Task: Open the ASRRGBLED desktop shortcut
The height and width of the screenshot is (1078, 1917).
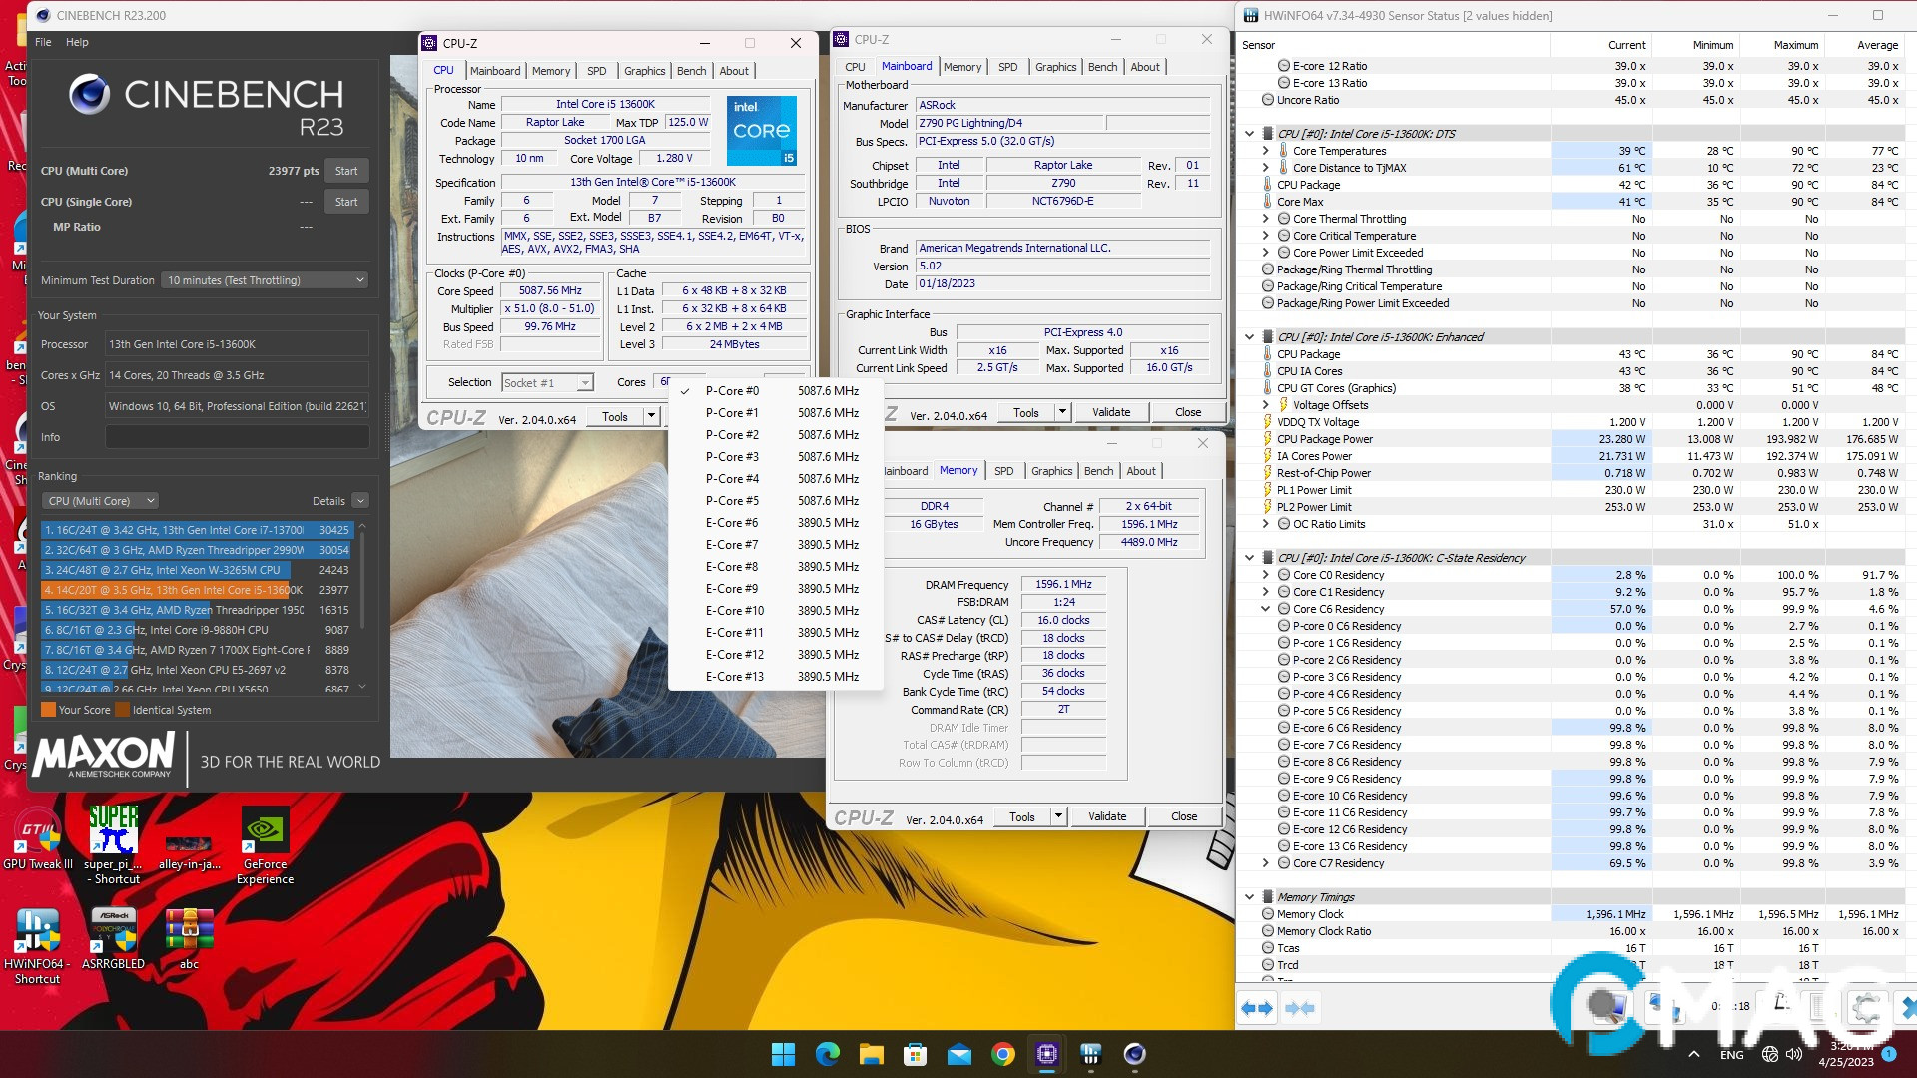Action: pos(113,931)
